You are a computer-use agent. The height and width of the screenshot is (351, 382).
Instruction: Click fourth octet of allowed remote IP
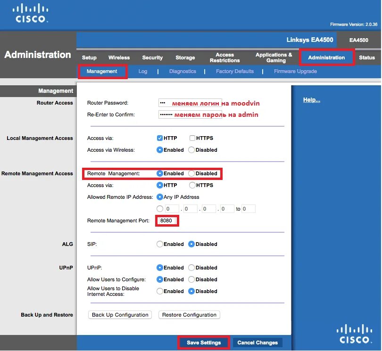(x=227, y=209)
